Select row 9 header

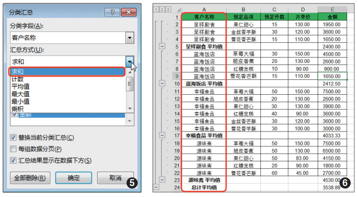[x=177, y=76]
